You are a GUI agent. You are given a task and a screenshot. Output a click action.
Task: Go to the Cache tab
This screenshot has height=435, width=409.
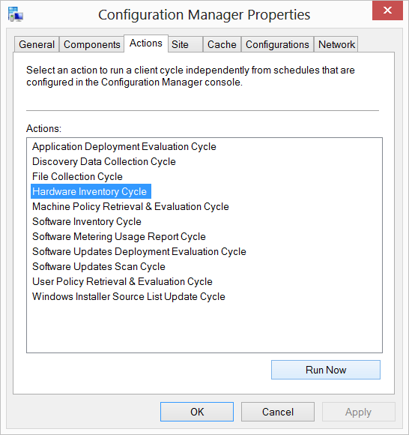click(x=222, y=44)
